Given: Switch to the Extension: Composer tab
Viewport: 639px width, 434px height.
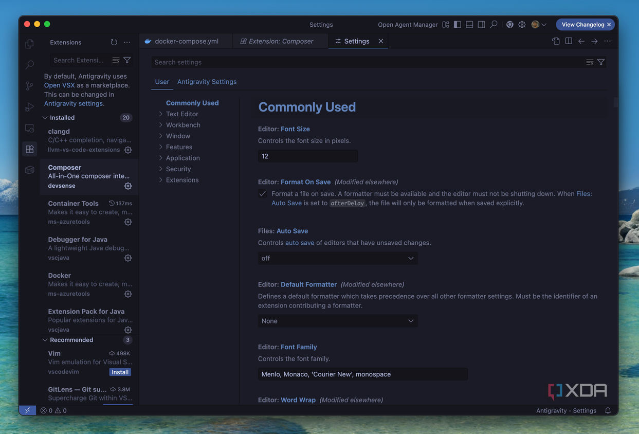Looking at the screenshot, I should tap(281, 41).
